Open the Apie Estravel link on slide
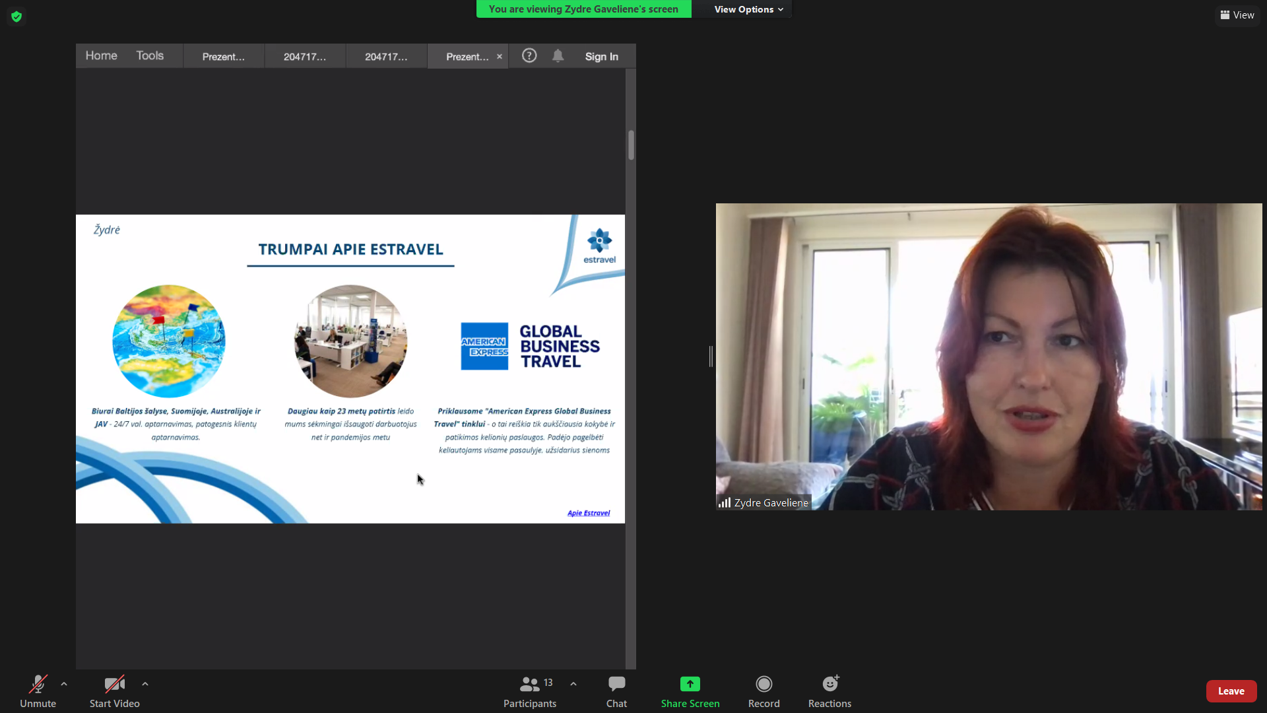 click(x=589, y=513)
